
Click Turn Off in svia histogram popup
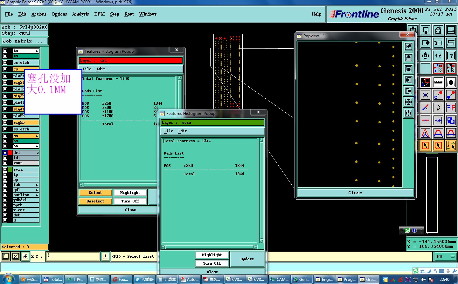point(212,263)
